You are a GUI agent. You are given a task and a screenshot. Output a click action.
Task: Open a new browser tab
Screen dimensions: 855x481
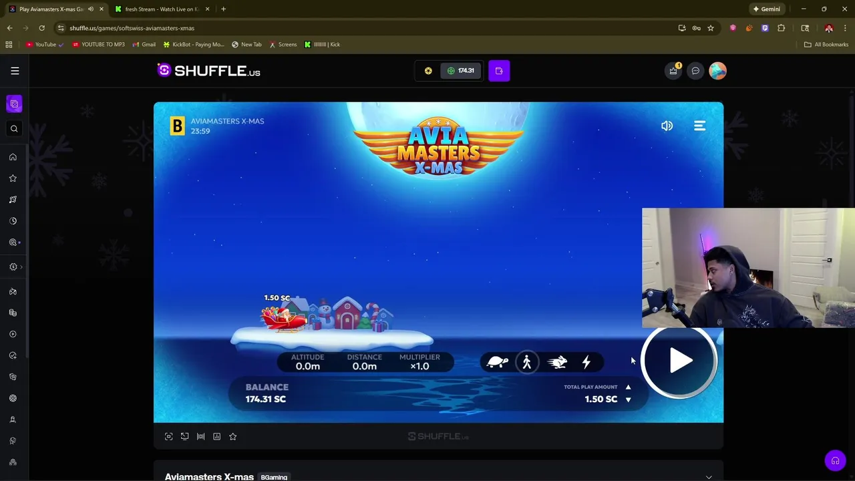223,9
